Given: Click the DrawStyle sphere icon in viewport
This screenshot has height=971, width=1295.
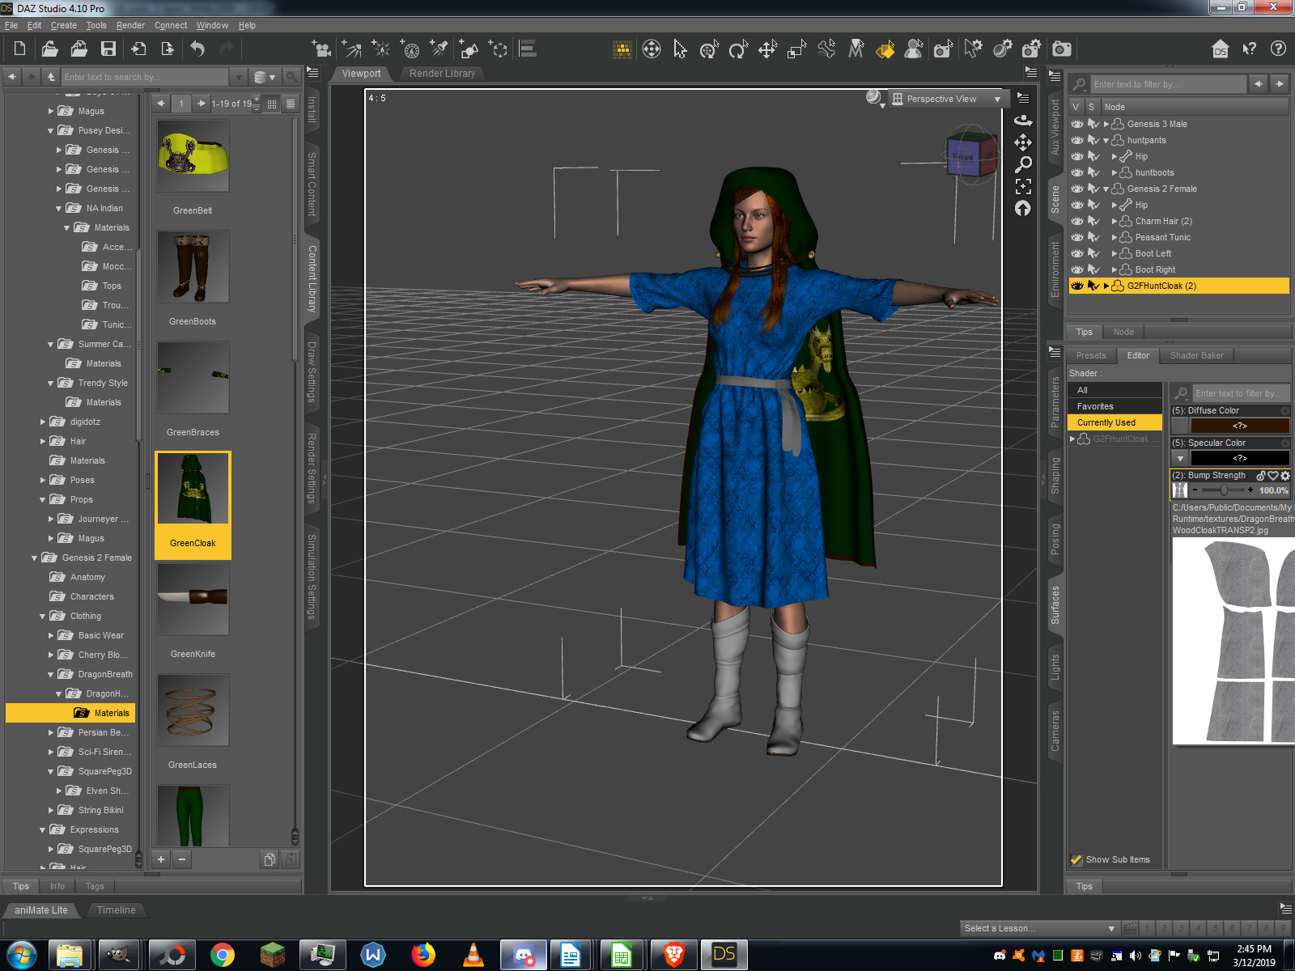Looking at the screenshot, I should (873, 97).
